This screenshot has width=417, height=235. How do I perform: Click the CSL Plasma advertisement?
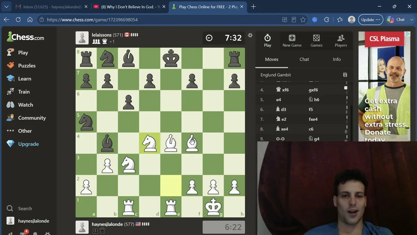coord(384,86)
